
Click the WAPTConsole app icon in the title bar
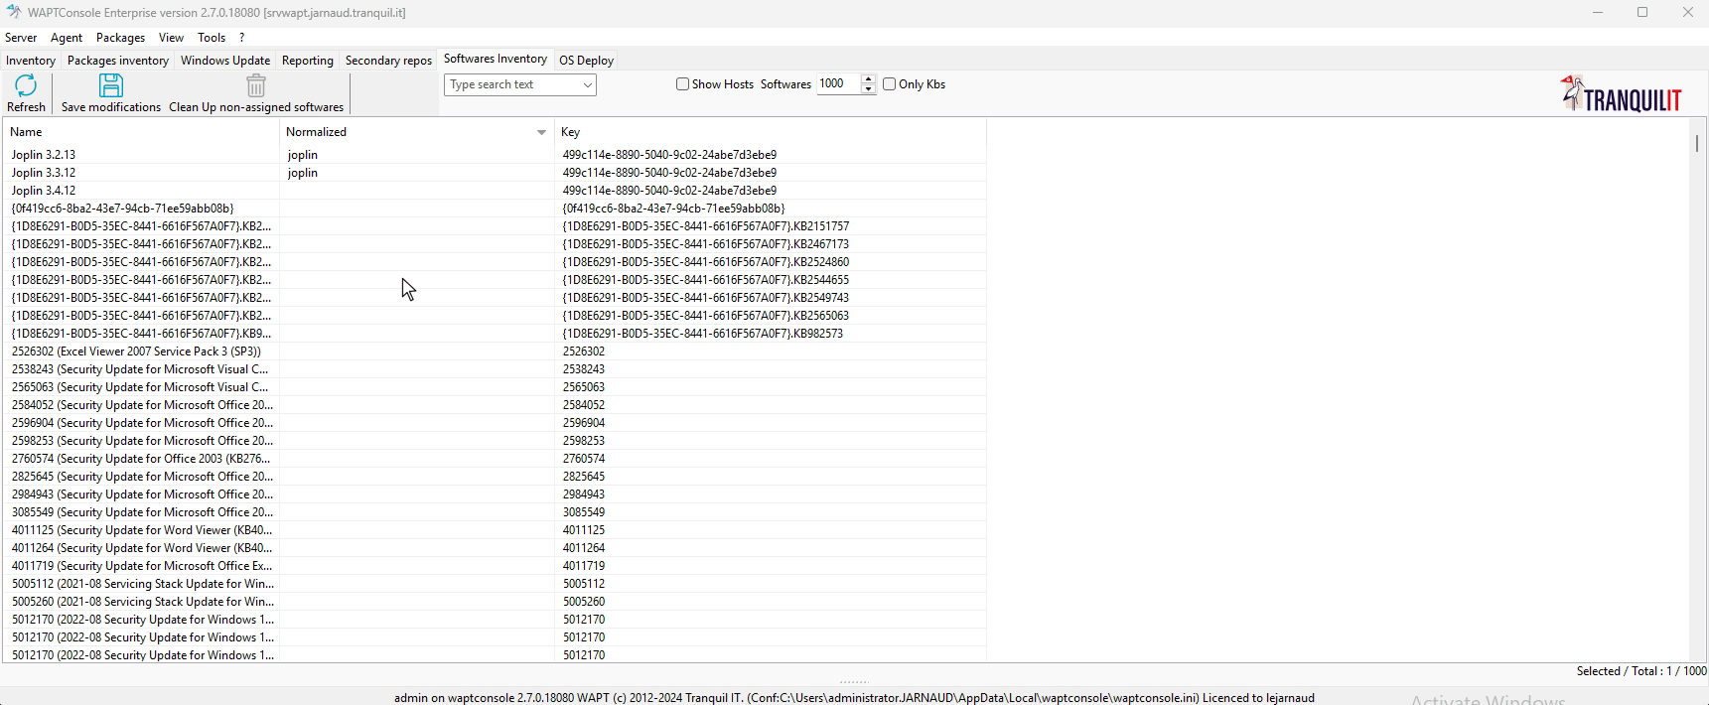[13, 12]
